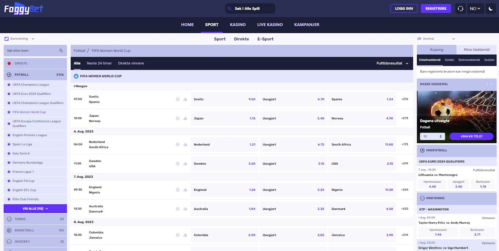Open the KASINO menu item
Image resolution: width=499 pixels, height=251 pixels.
tap(238, 25)
